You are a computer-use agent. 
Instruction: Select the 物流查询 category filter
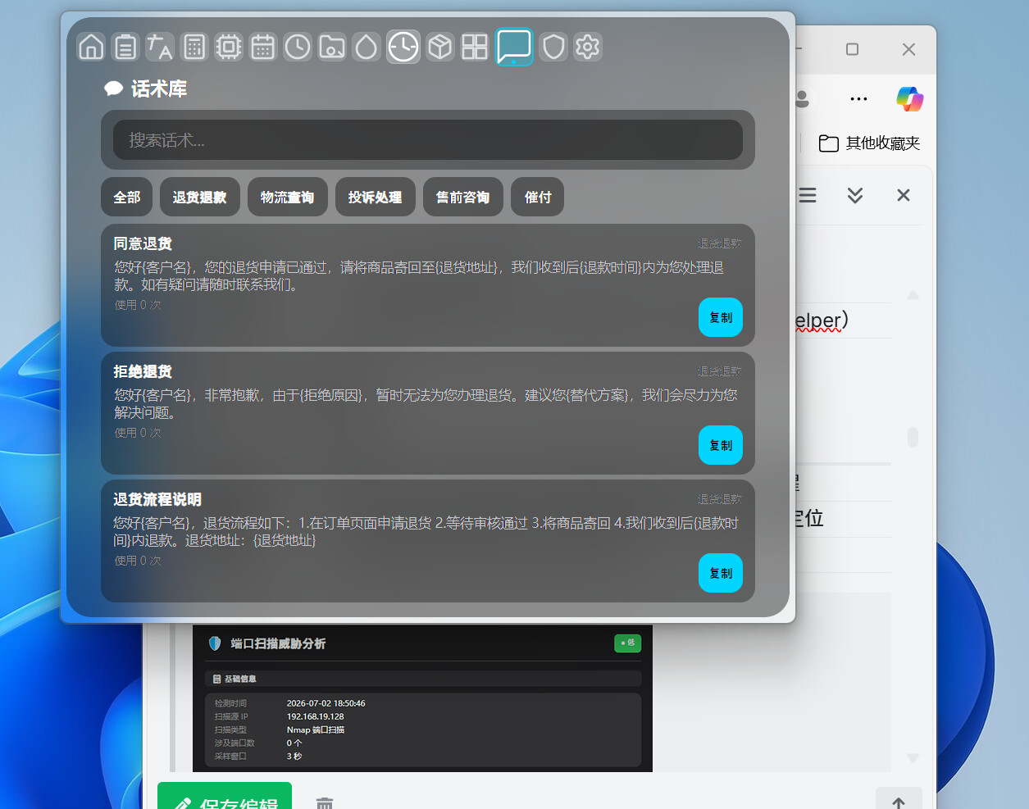(288, 197)
